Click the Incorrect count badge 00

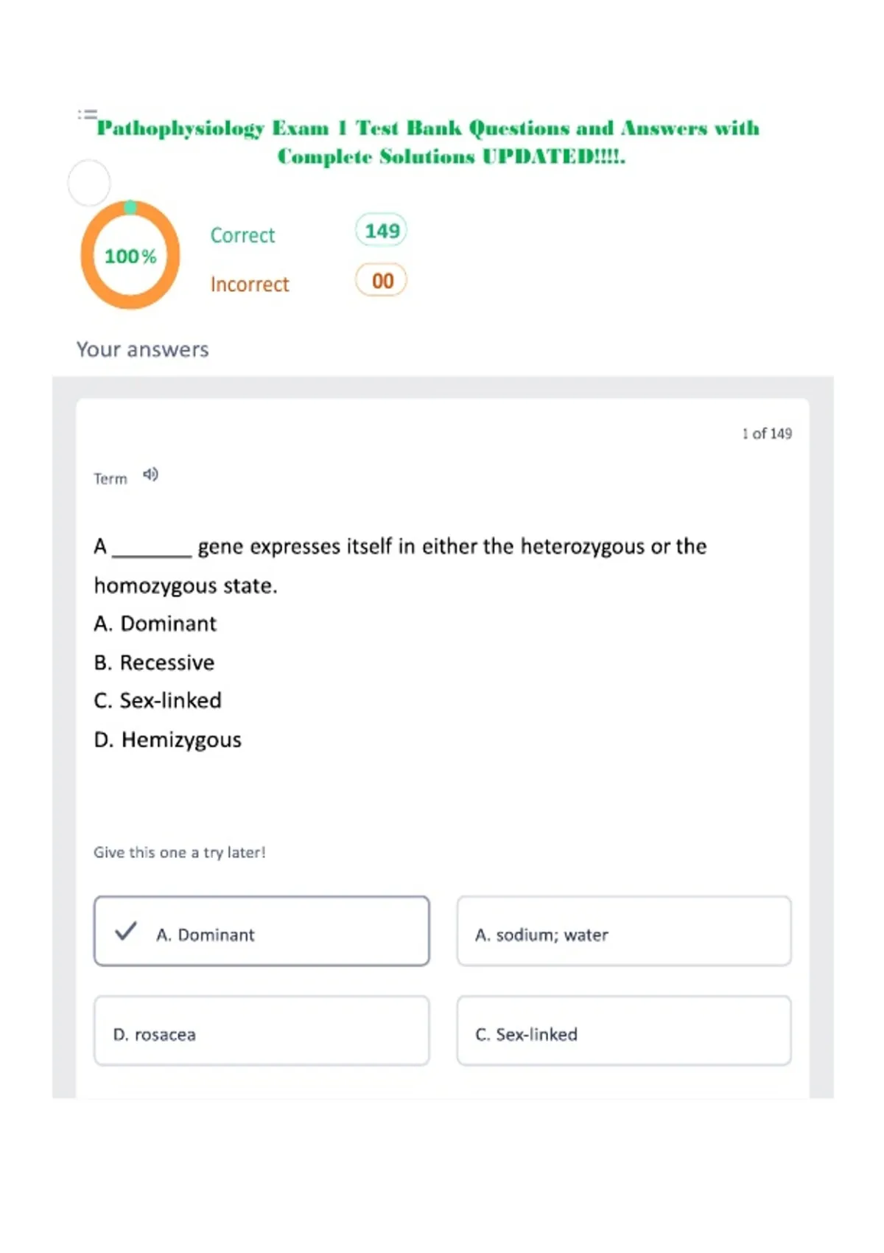click(381, 280)
